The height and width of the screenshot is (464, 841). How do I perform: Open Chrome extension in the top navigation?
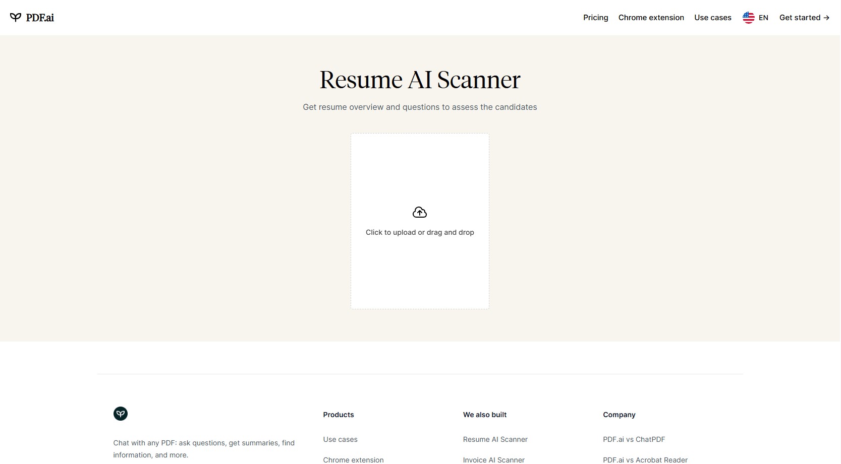651,18
